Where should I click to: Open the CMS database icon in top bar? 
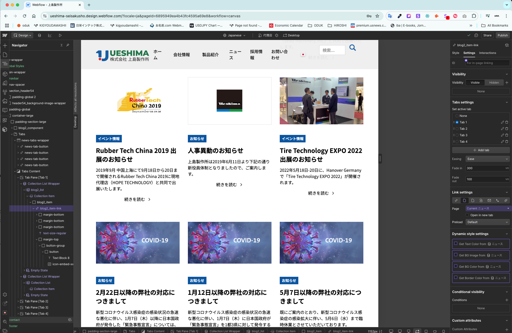coord(39,35)
